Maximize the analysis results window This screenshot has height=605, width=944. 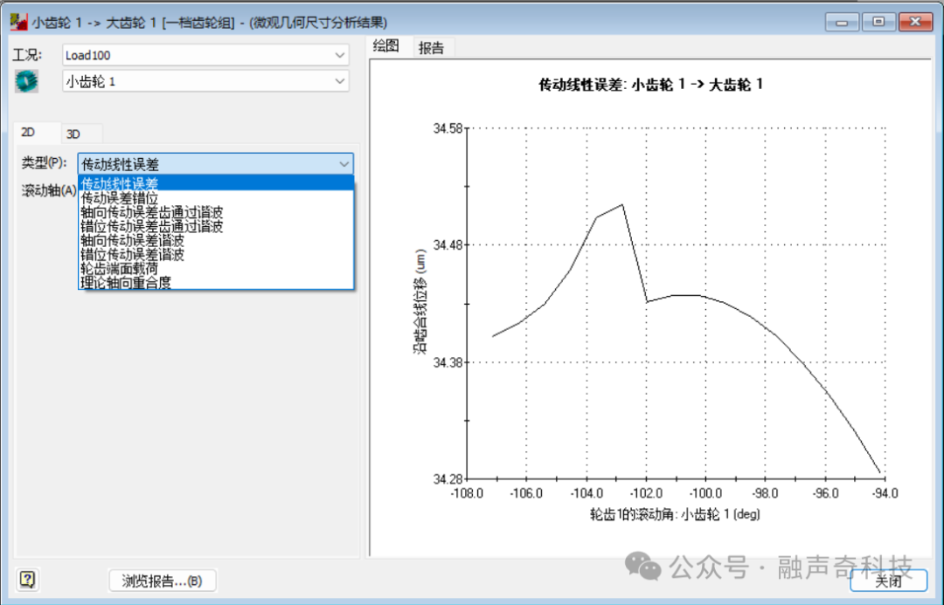[x=878, y=22]
